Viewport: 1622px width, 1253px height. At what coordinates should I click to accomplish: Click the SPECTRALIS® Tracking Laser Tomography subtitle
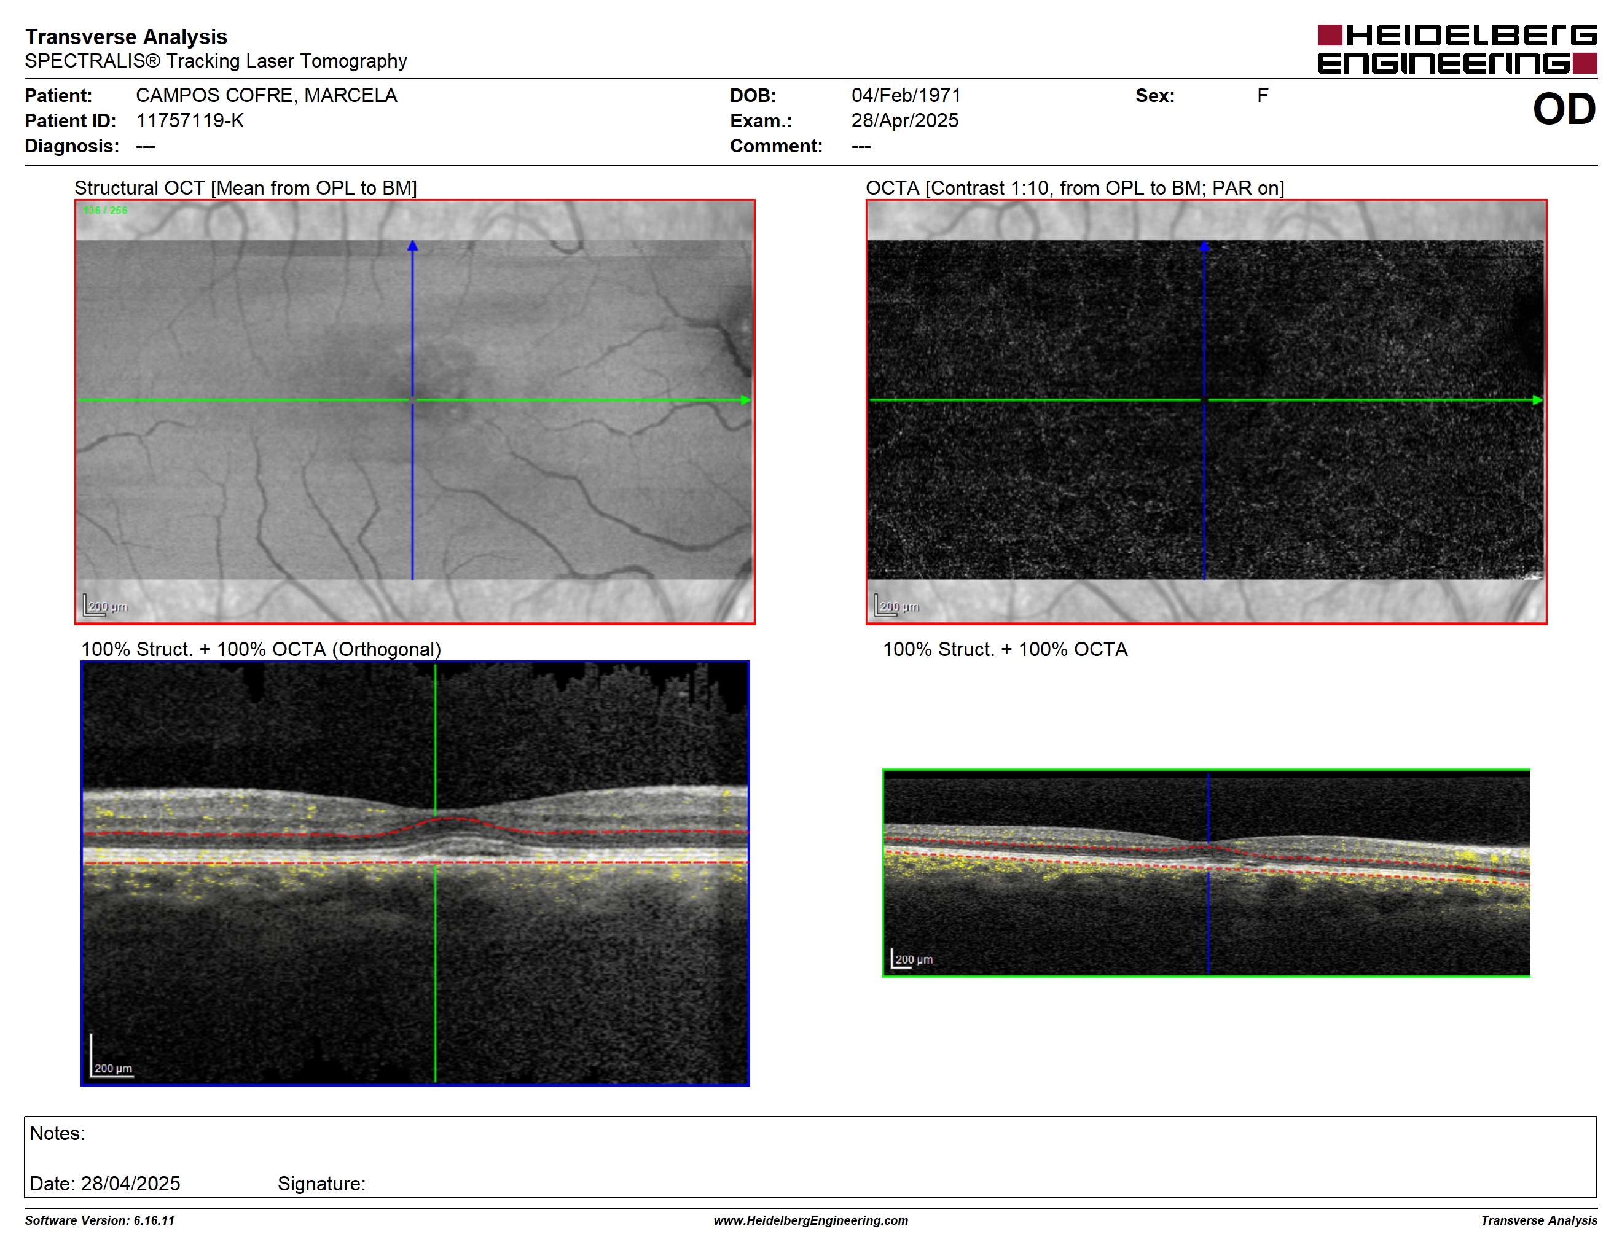pyautogui.click(x=216, y=61)
